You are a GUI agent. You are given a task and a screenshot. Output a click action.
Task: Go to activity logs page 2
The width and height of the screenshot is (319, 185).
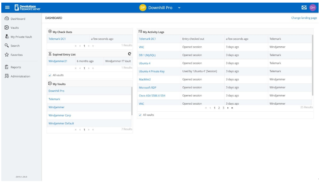click(219, 108)
